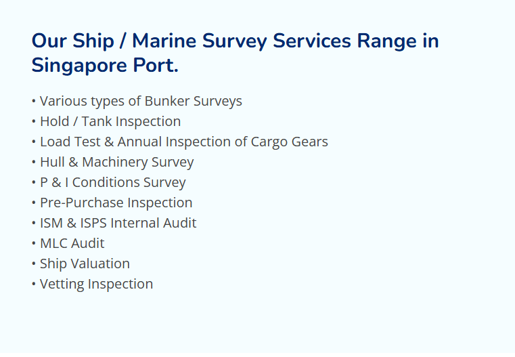Screen dimensions: 515x357
Task: Choose the 'P & I Conditions Survey' entry
Action: click(x=112, y=182)
